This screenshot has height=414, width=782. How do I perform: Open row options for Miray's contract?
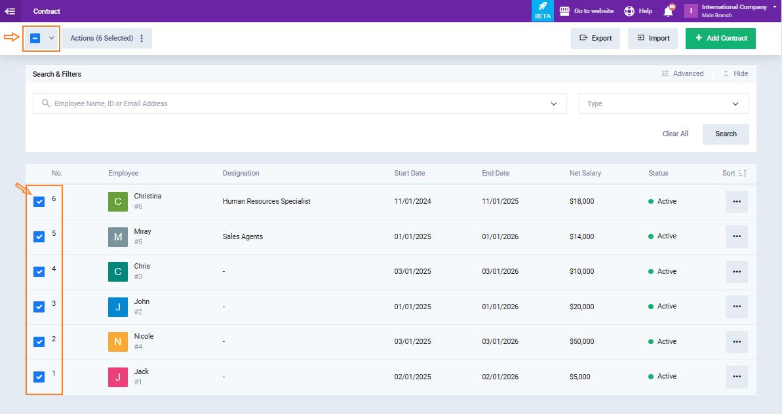(737, 236)
